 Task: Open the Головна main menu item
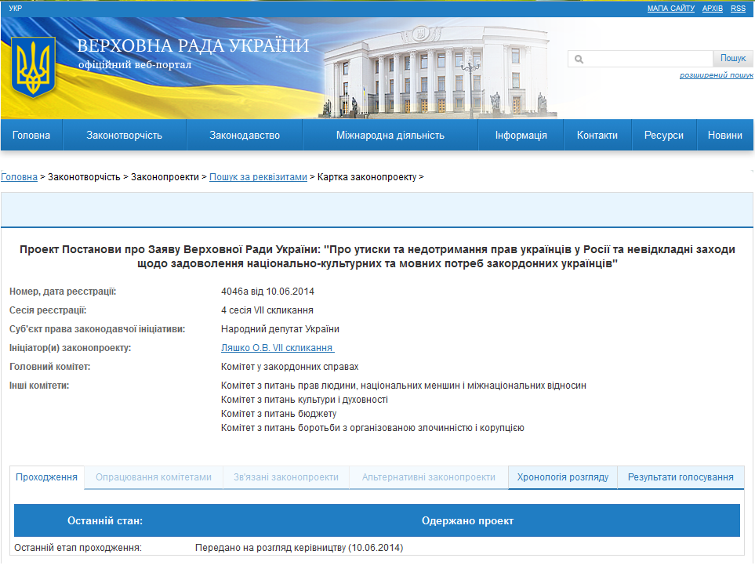tap(31, 136)
